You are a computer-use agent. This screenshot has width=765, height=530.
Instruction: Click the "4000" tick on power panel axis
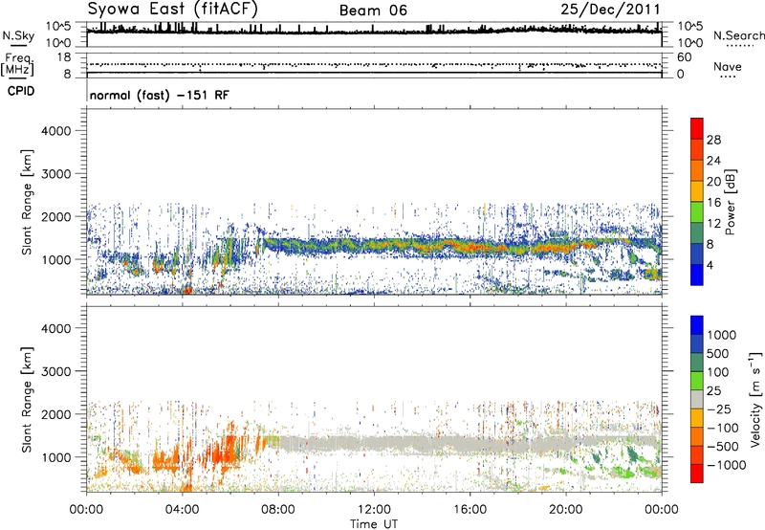point(56,131)
